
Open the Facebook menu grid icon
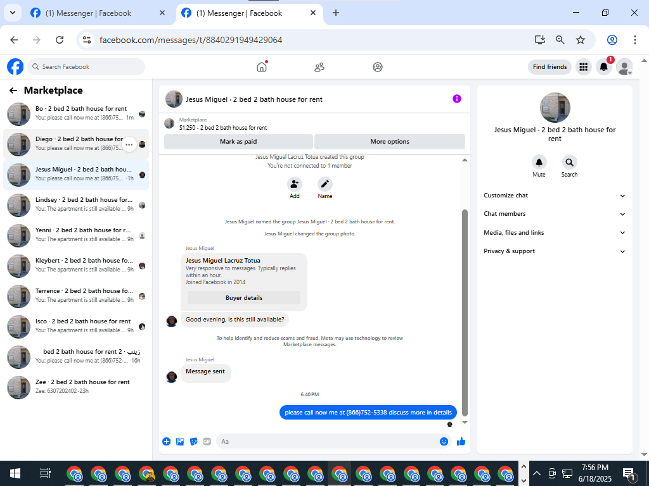tap(583, 66)
